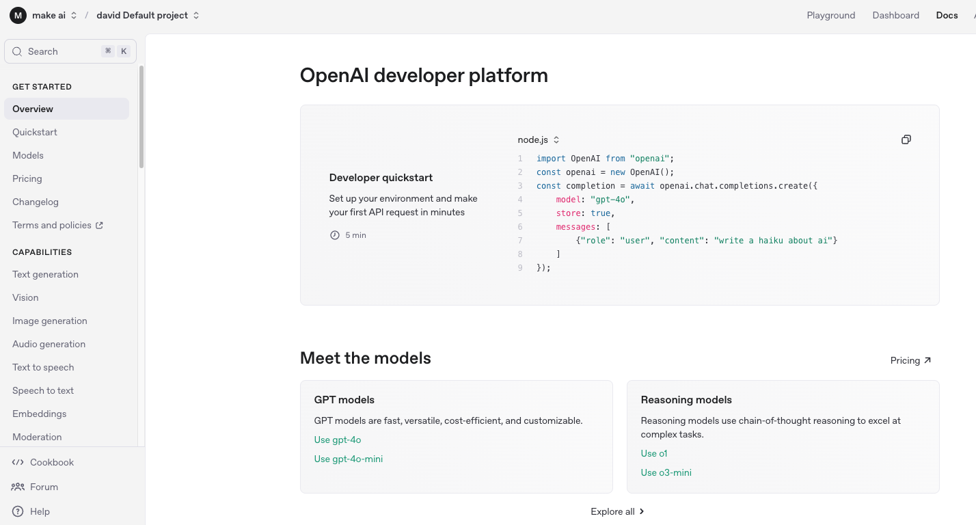The width and height of the screenshot is (976, 525).
Task: Click the Forum people icon
Action: point(18,487)
